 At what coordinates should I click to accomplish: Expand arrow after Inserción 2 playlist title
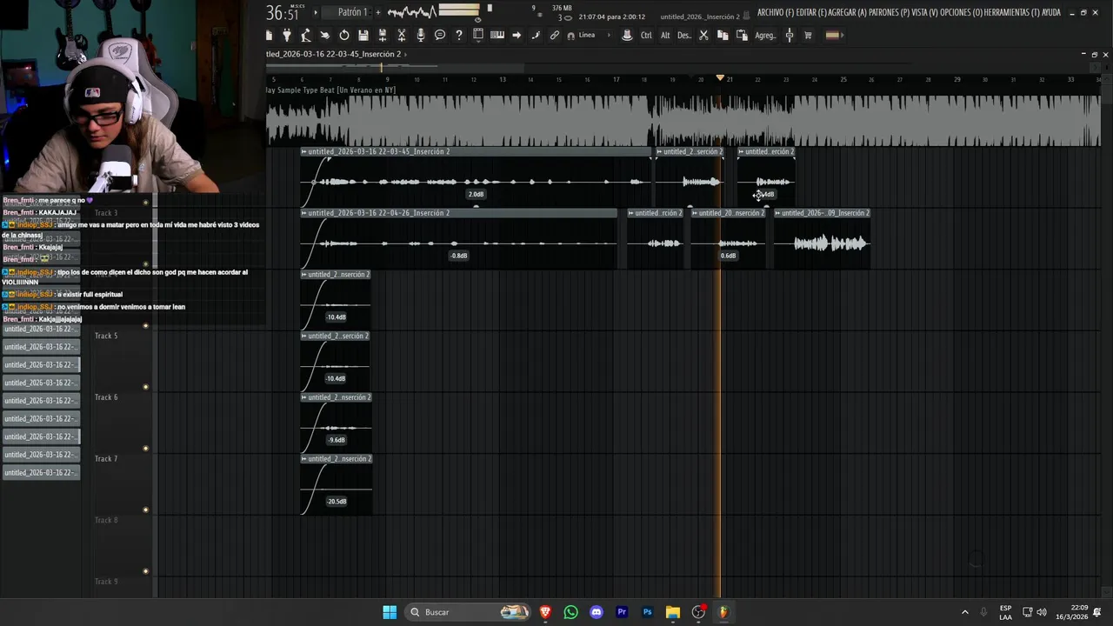(x=406, y=54)
